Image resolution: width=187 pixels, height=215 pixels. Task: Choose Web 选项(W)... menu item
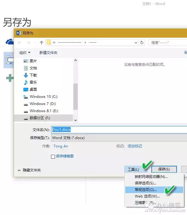point(154,196)
